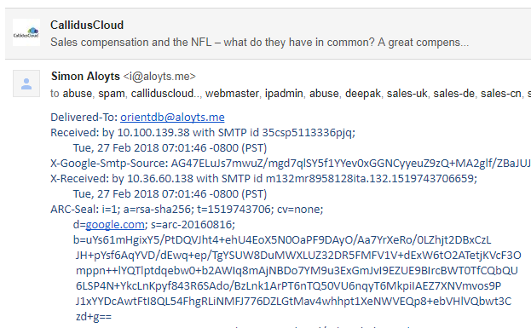Select the deepak recipient
The width and height of the screenshot is (531, 328).
[x=363, y=94]
